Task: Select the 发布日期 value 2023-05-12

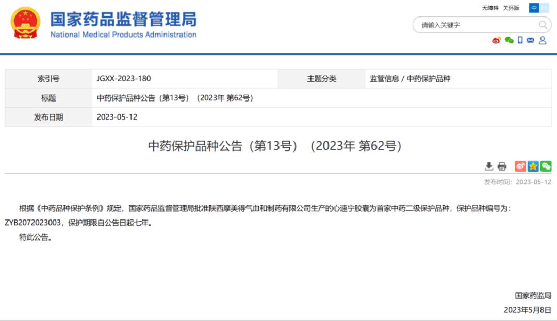Action: pos(117,117)
